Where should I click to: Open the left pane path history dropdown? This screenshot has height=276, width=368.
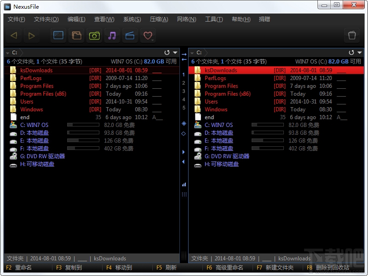pos(175,52)
